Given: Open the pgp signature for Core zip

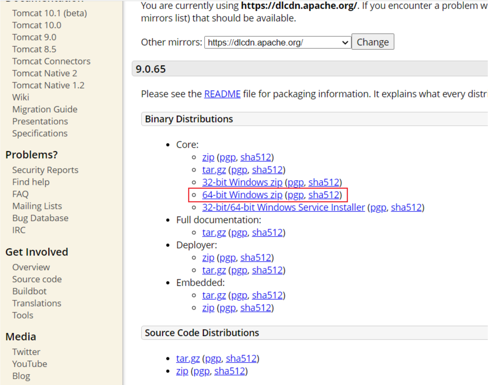Looking at the screenshot, I should click(x=228, y=157).
